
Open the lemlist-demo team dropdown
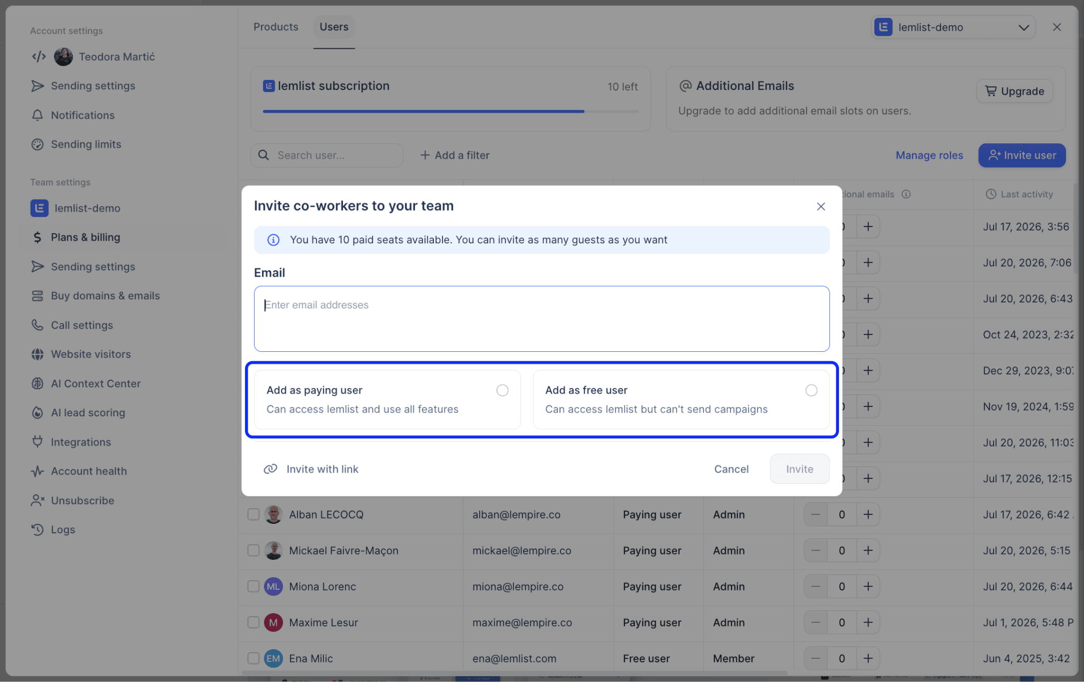(x=953, y=28)
